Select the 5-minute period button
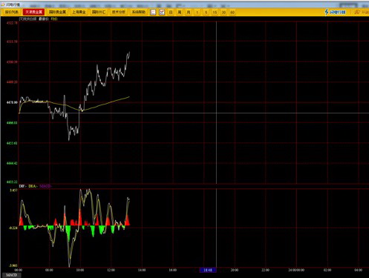The image size is (369, 278). pos(206,12)
